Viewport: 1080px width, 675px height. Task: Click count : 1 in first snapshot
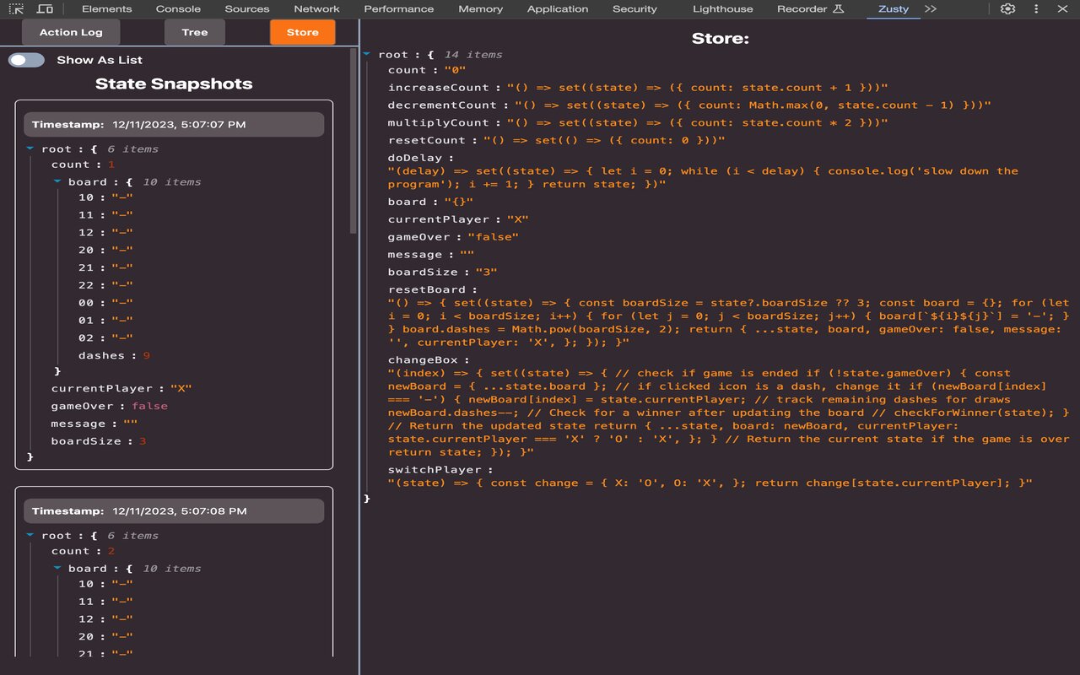(x=83, y=165)
